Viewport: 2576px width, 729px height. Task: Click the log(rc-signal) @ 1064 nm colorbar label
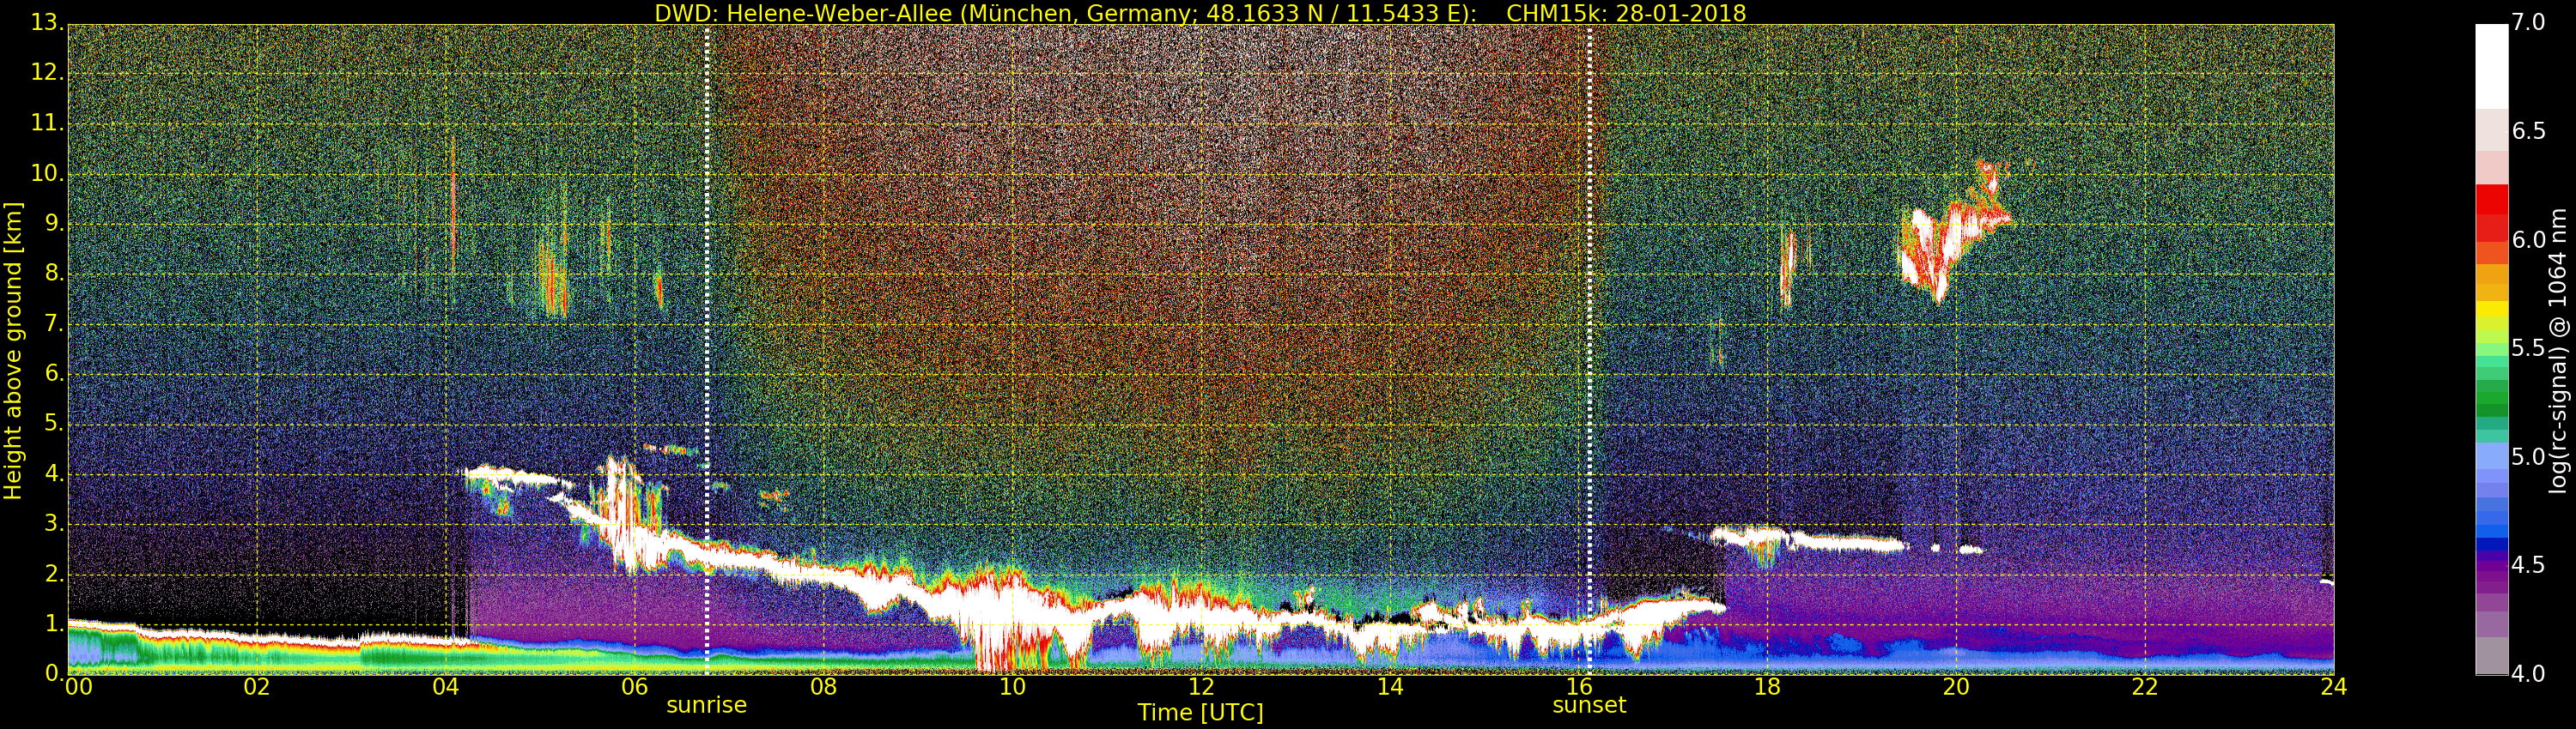(x=2559, y=350)
